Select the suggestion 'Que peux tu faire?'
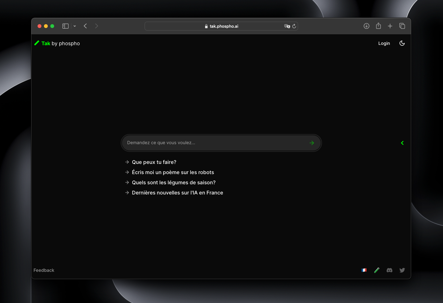 pos(154,162)
